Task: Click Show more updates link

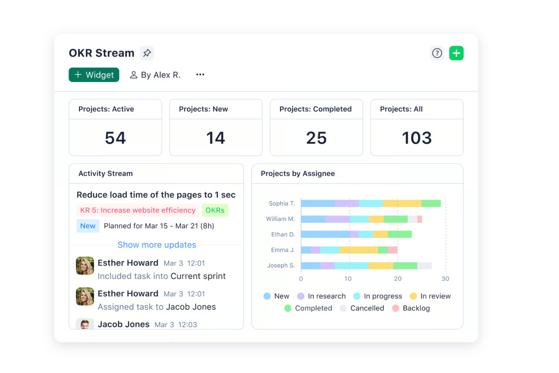Action: pyautogui.click(x=157, y=245)
